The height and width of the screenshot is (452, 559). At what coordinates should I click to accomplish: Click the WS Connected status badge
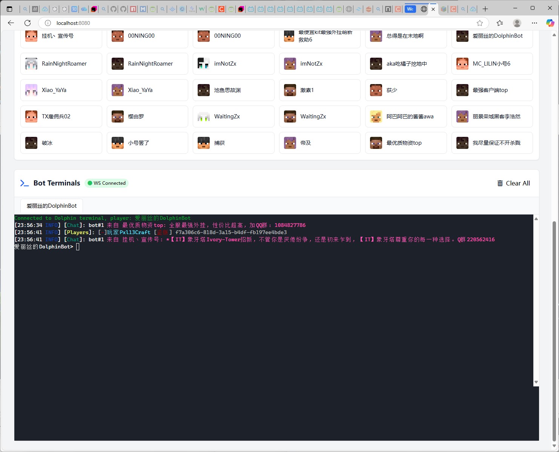(x=107, y=183)
